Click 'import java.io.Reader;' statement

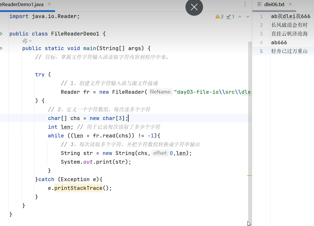point(44,16)
